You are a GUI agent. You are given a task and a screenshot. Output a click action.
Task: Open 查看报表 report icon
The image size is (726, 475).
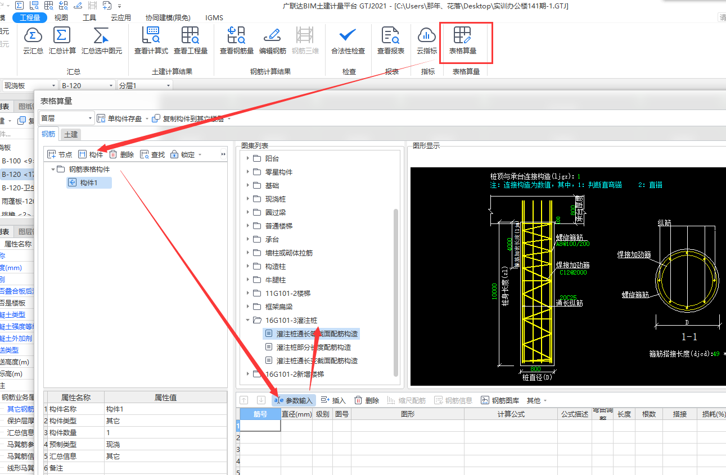390,36
